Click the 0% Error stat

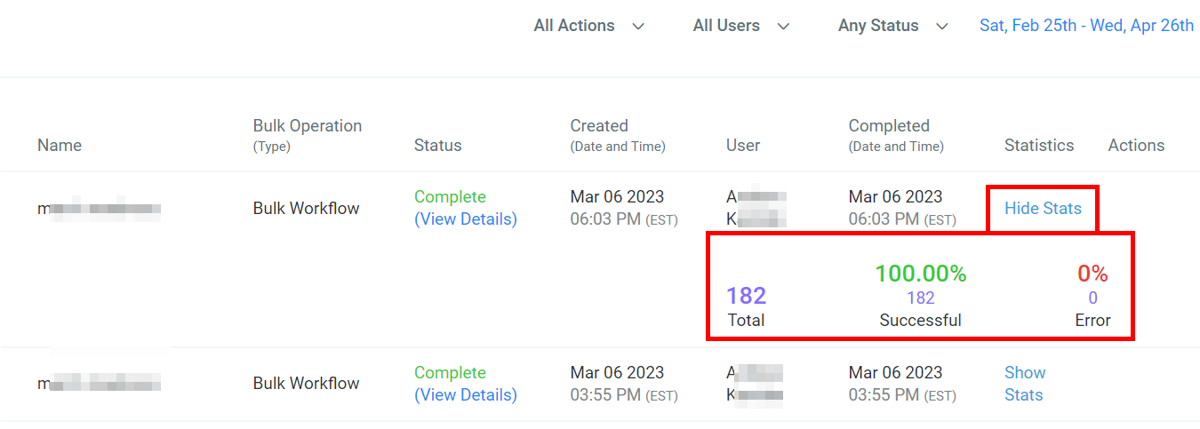point(1092,274)
